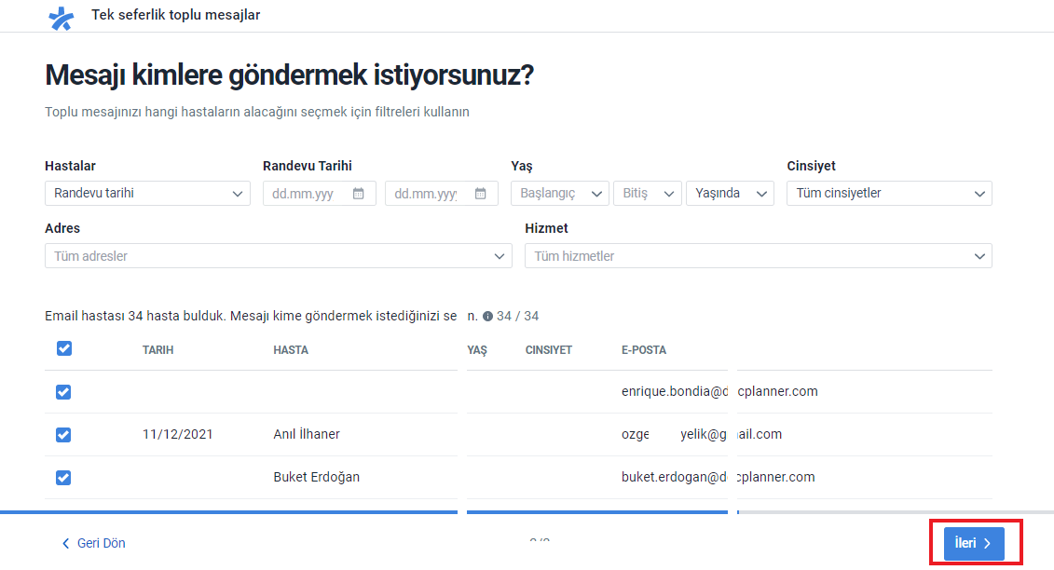Click the İleri next button
The image size is (1054, 570).
click(x=974, y=543)
